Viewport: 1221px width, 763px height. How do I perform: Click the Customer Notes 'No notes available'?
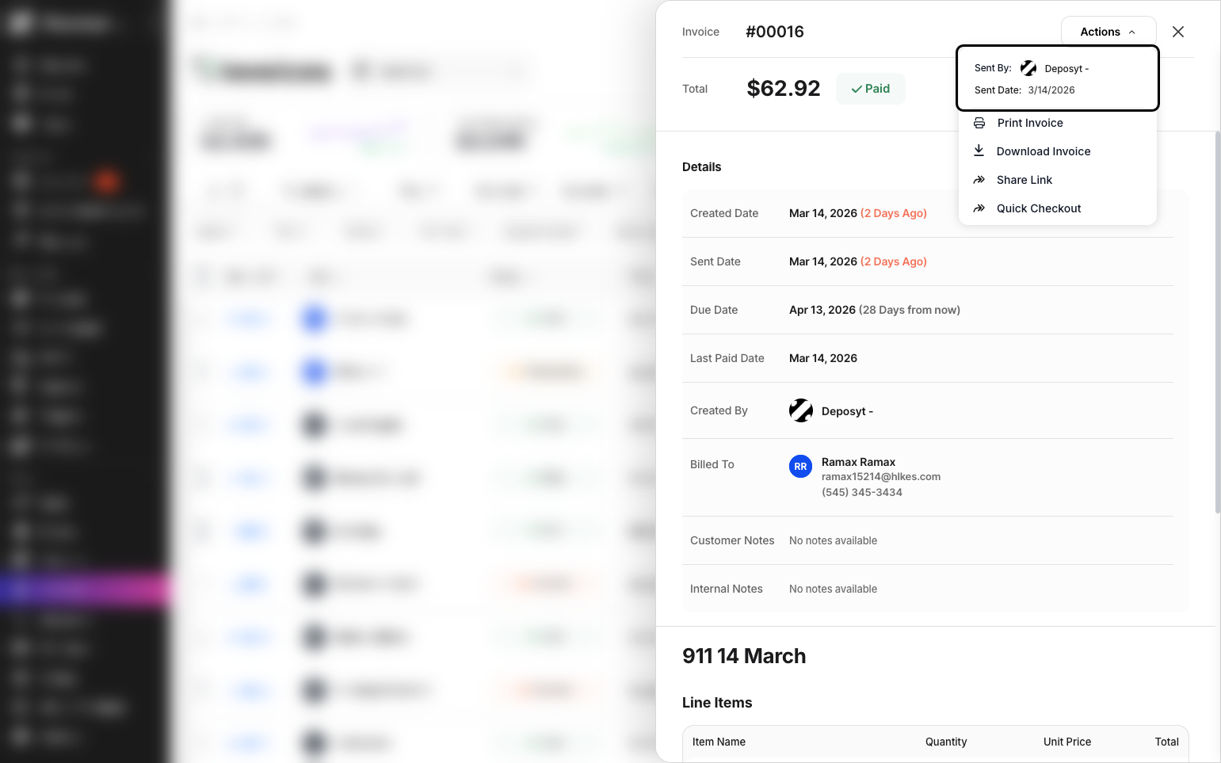pos(833,540)
